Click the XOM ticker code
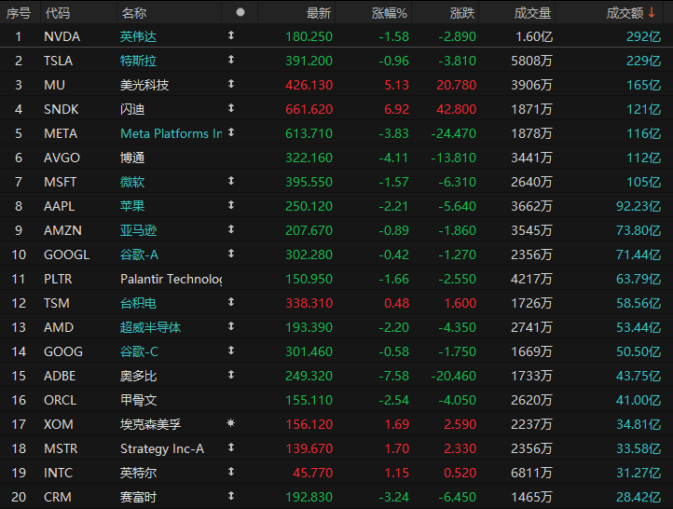Screen dimensions: 673x509 click(59, 424)
